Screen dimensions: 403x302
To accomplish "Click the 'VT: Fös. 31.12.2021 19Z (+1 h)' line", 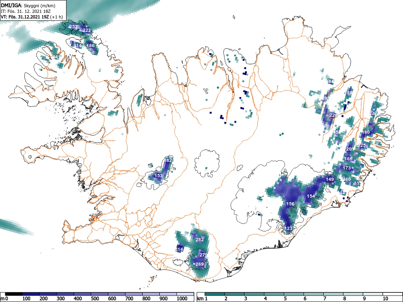I will click(x=32, y=17).
